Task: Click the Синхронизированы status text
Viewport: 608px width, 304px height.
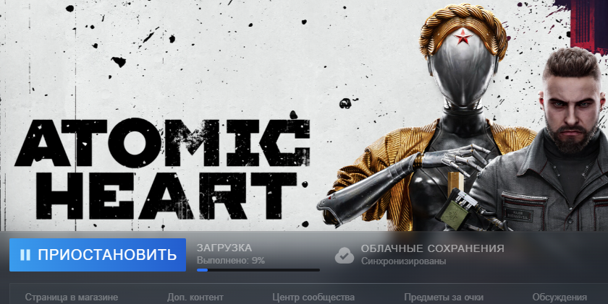Action: (403, 261)
